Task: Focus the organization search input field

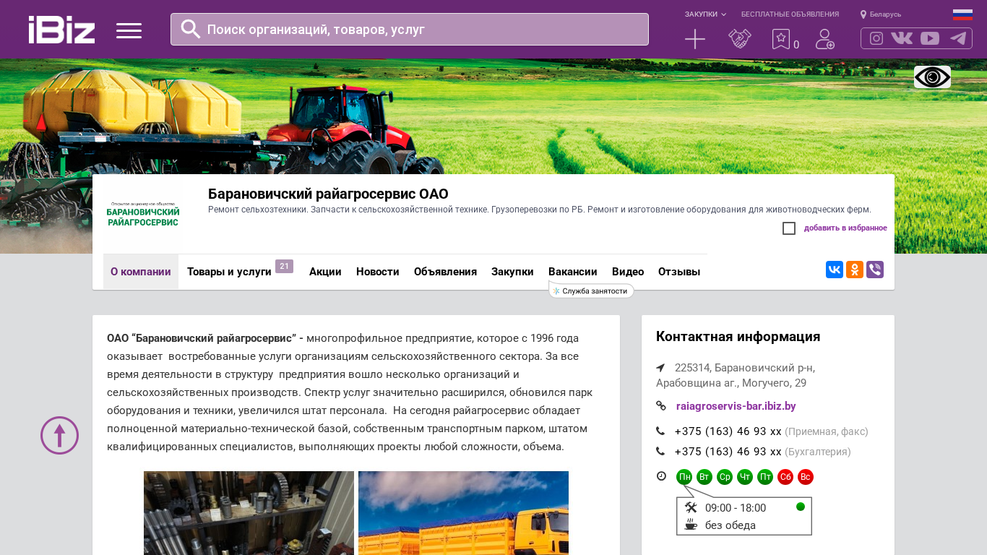Action: (x=410, y=30)
